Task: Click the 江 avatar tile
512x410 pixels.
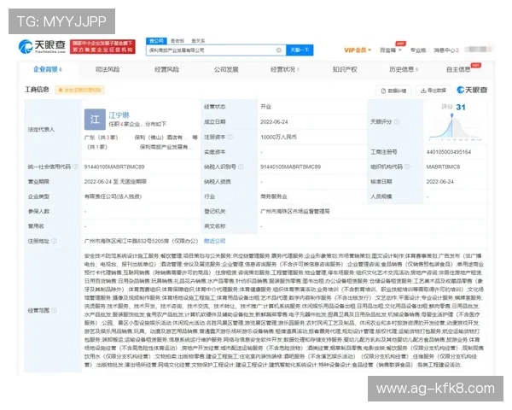Action: (x=95, y=120)
